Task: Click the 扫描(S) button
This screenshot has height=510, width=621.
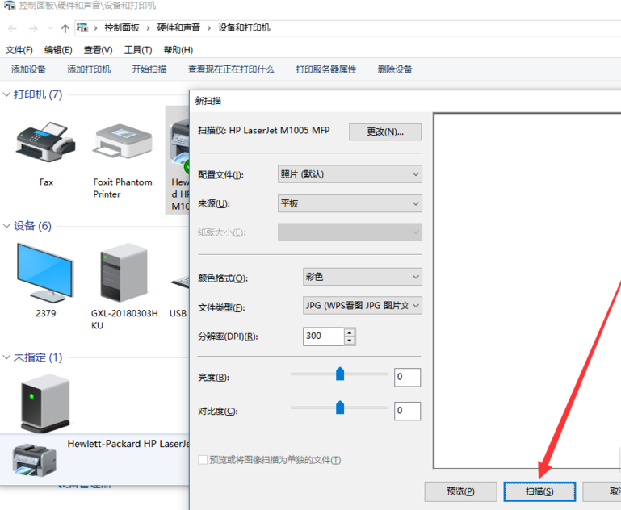Action: click(x=539, y=491)
